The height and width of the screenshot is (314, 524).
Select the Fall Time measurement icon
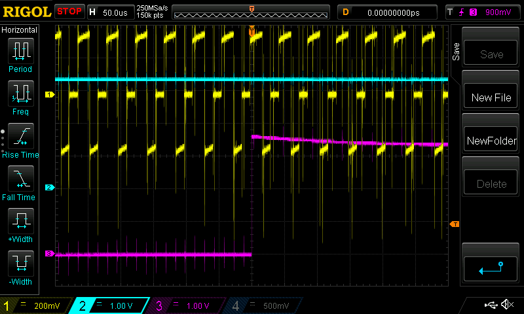click(21, 178)
